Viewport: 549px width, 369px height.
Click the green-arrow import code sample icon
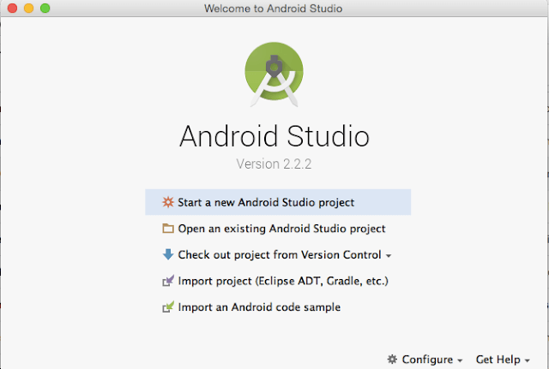(x=168, y=307)
